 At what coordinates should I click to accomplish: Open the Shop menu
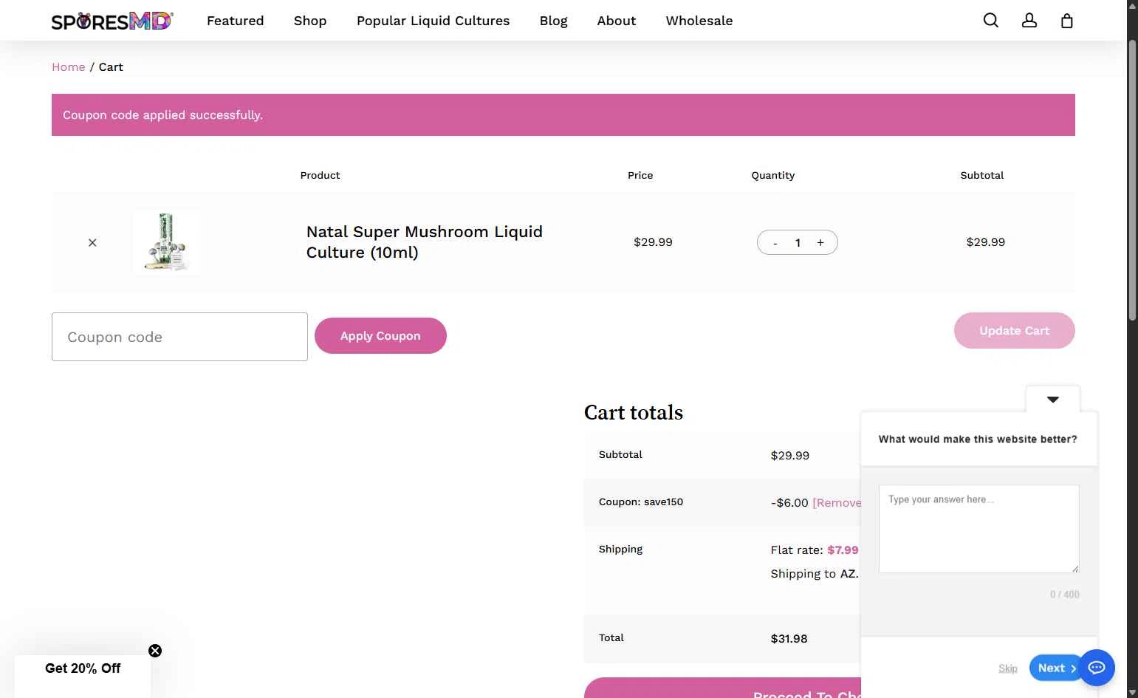point(310,21)
